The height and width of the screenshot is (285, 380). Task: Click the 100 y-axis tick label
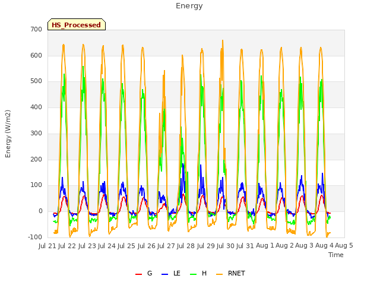[x=36, y=185]
